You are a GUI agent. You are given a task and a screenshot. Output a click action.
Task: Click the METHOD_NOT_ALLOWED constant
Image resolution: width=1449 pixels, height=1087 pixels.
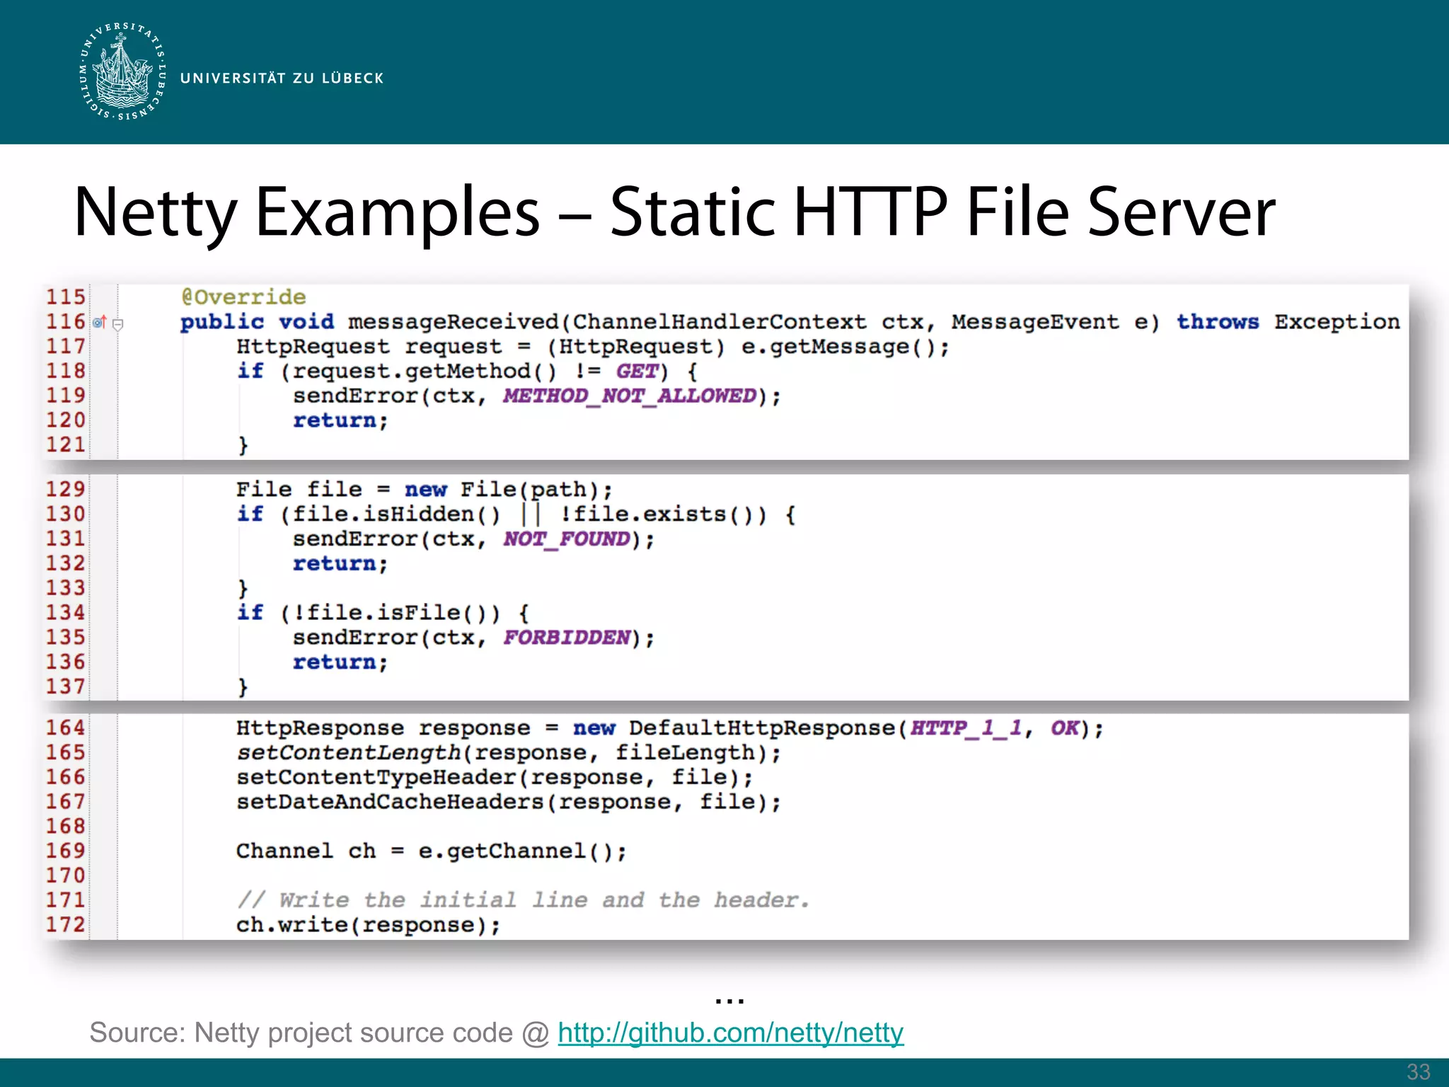629,396
